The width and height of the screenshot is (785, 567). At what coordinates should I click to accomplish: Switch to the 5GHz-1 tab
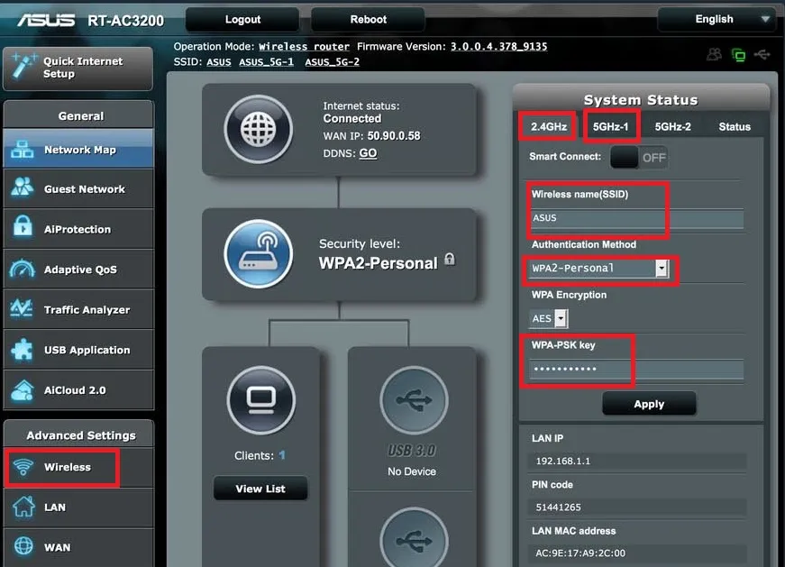click(x=611, y=126)
